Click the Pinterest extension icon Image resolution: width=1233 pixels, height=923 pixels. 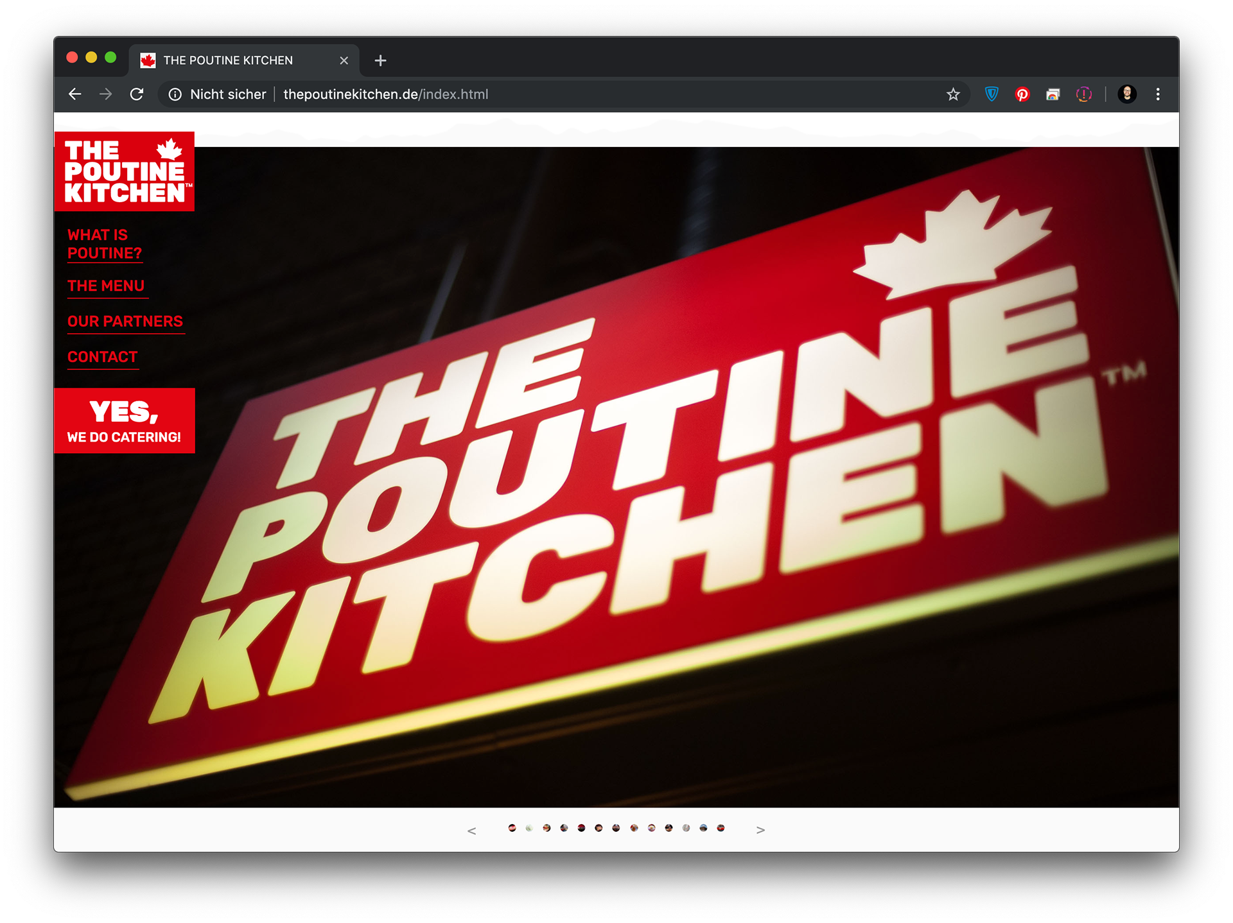1022,94
